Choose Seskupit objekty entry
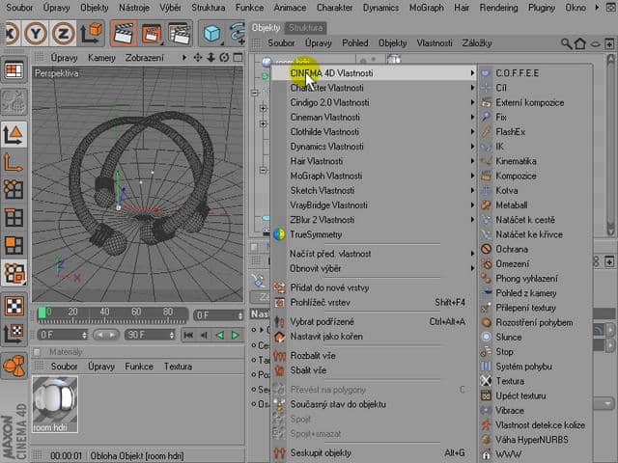The image size is (618, 463). pos(374,453)
